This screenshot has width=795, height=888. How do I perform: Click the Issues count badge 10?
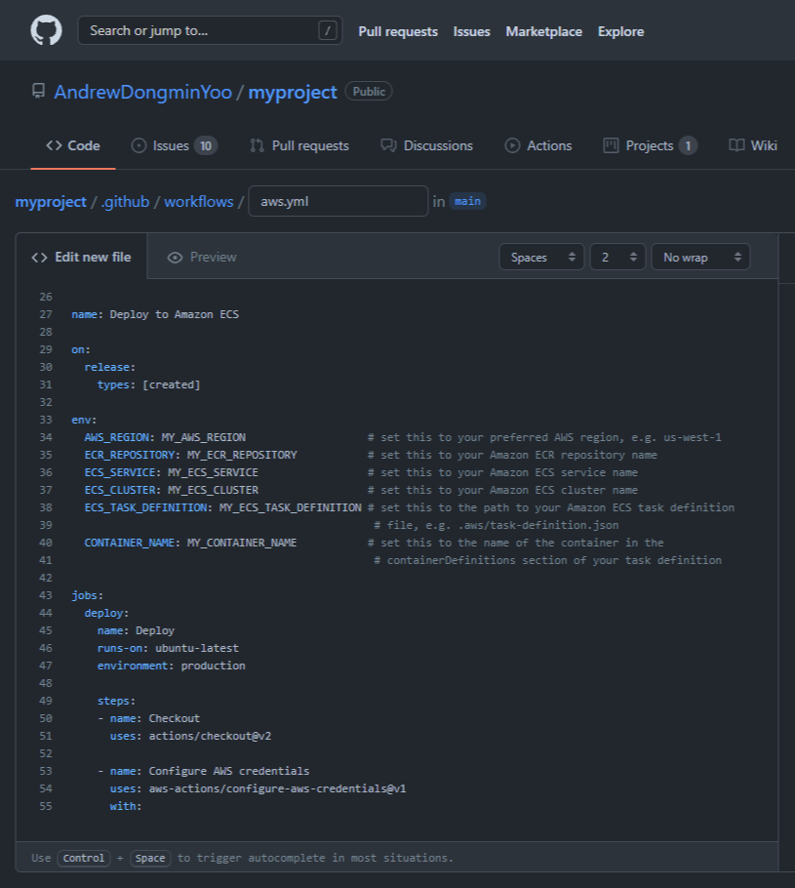(206, 146)
